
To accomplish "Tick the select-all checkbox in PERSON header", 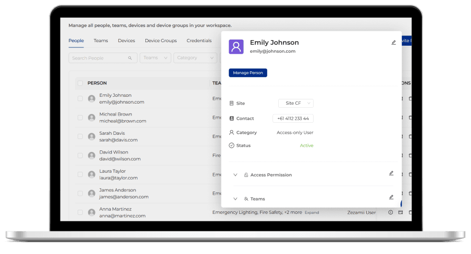I will [80, 83].
